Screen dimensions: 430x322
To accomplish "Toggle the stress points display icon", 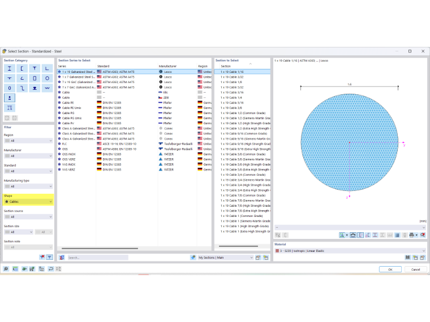I will (368, 235).
